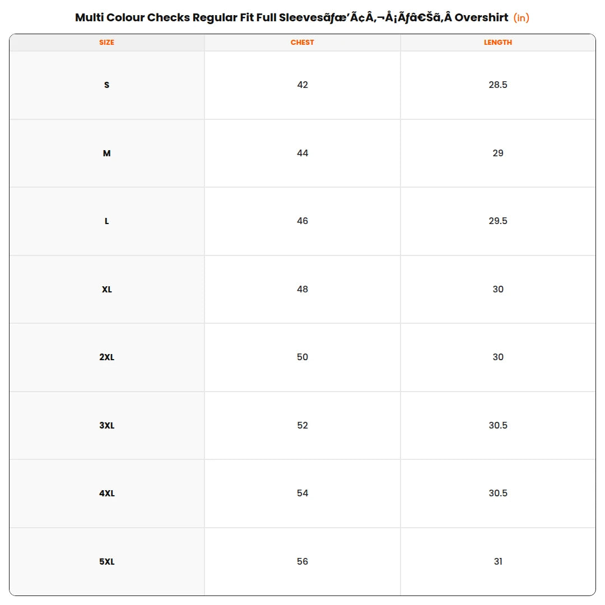Viewport: 605px width, 605px height.
Task: Click chest value 42 for size S
Action: pos(302,85)
